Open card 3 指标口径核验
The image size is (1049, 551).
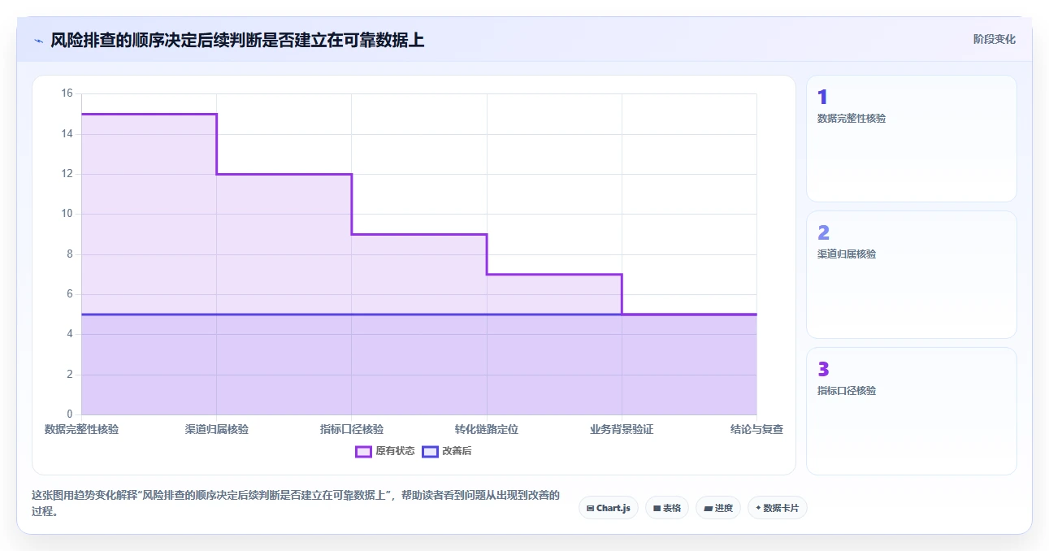click(x=911, y=411)
